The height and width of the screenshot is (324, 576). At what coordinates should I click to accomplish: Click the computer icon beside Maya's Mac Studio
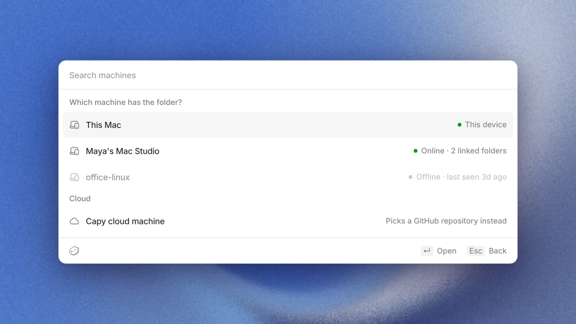pyautogui.click(x=74, y=151)
